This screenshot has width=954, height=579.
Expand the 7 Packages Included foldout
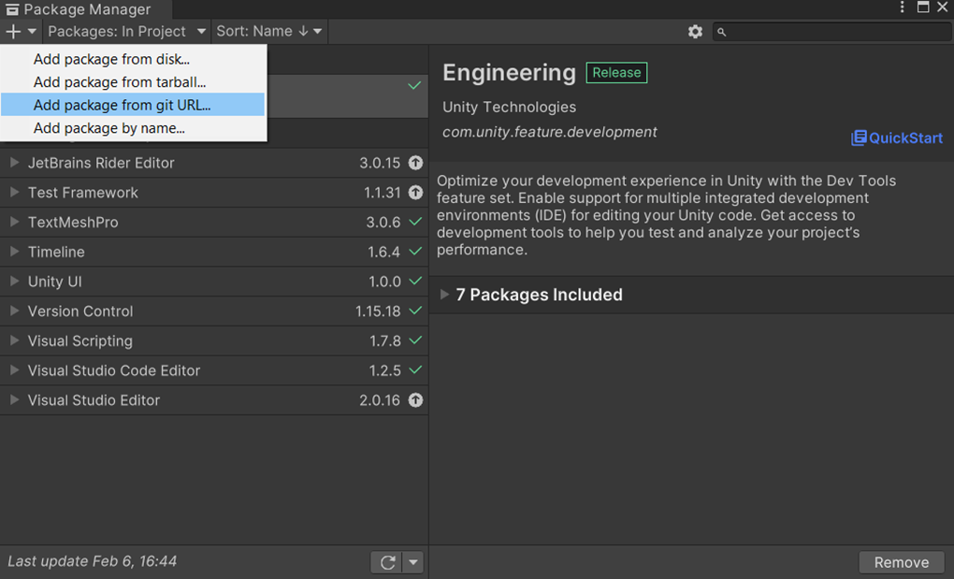point(445,295)
